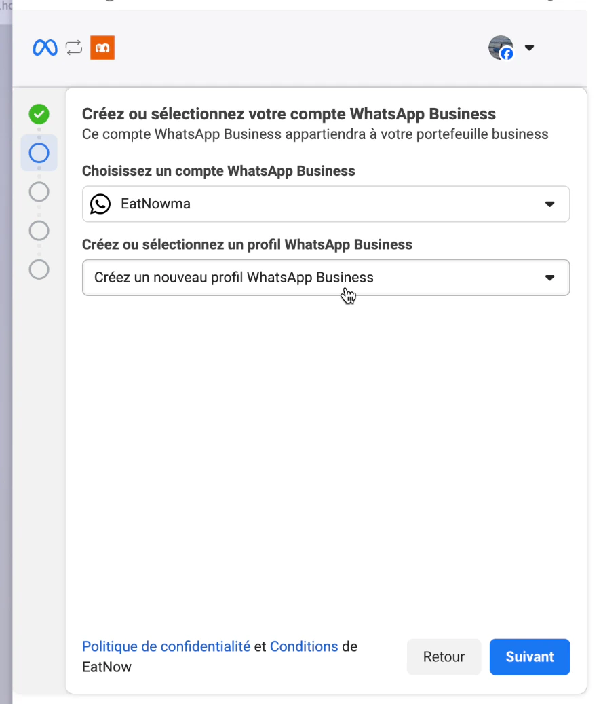
Task: Select the current blue step circle
Action: pos(39,153)
